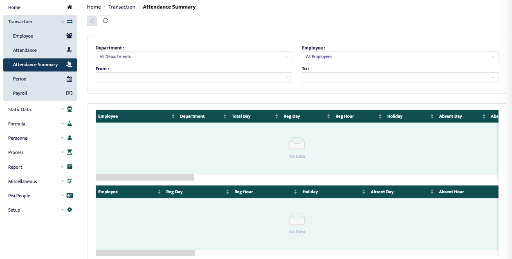Click the edit pencil icon button
Screen dimensions: 512x259
92,21
